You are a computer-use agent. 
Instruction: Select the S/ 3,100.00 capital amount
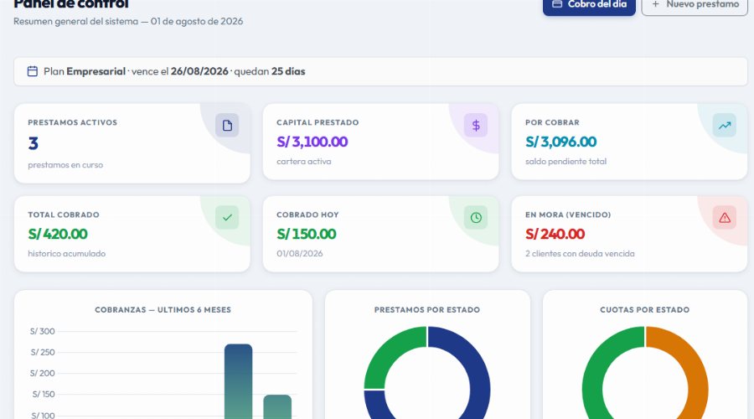click(x=312, y=142)
